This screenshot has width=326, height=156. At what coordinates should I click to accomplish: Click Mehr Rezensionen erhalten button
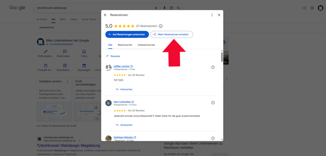tap(172, 34)
